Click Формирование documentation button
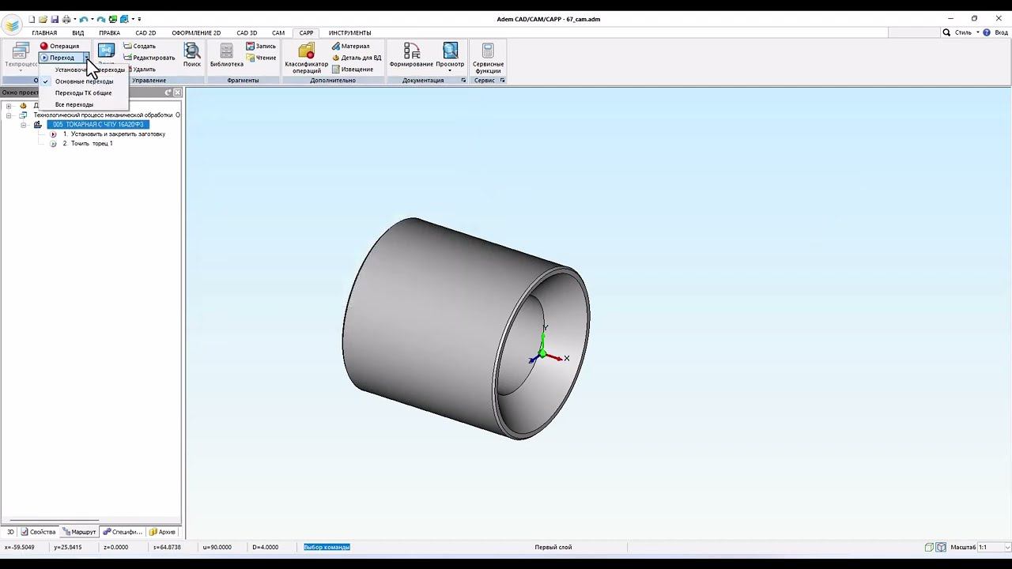The height and width of the screenshot is (569, 1012). (x=411, y=55)
